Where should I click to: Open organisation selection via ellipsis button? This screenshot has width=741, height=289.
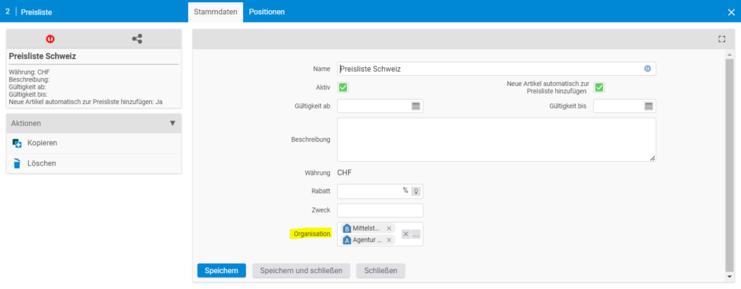coord(415,234)
